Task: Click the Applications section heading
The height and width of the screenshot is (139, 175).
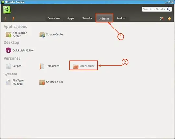Action: coord(15,27)
